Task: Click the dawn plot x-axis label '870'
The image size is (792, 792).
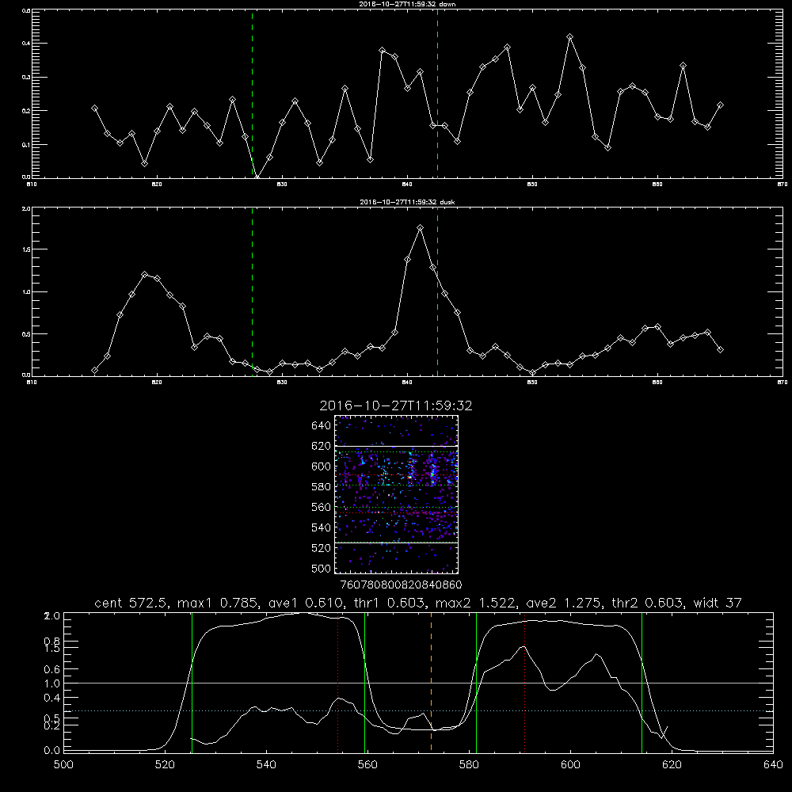Action: coord(782,185)
